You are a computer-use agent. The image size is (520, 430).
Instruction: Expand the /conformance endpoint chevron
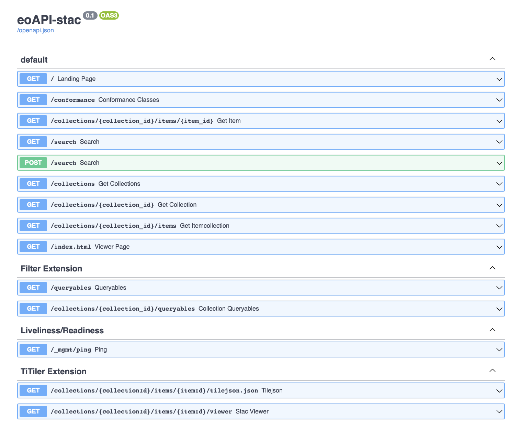click(499, 100)
